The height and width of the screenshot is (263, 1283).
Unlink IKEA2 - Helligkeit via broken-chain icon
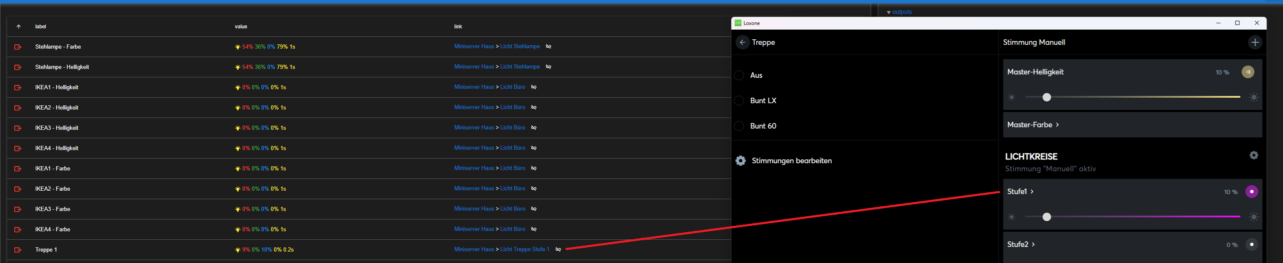click(x=534, y=107)
